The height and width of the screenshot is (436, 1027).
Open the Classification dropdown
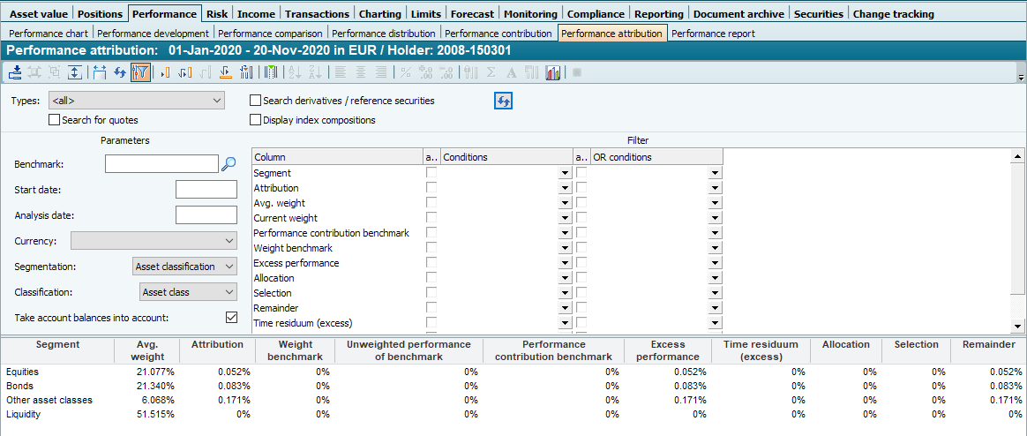coord(189,291)
